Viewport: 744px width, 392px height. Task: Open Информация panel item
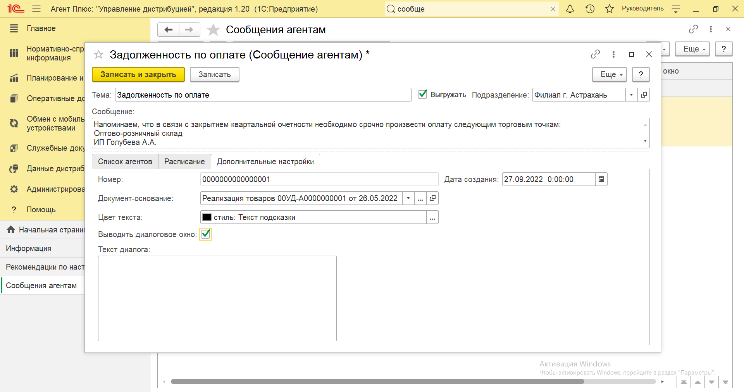(x=42, y=248)
